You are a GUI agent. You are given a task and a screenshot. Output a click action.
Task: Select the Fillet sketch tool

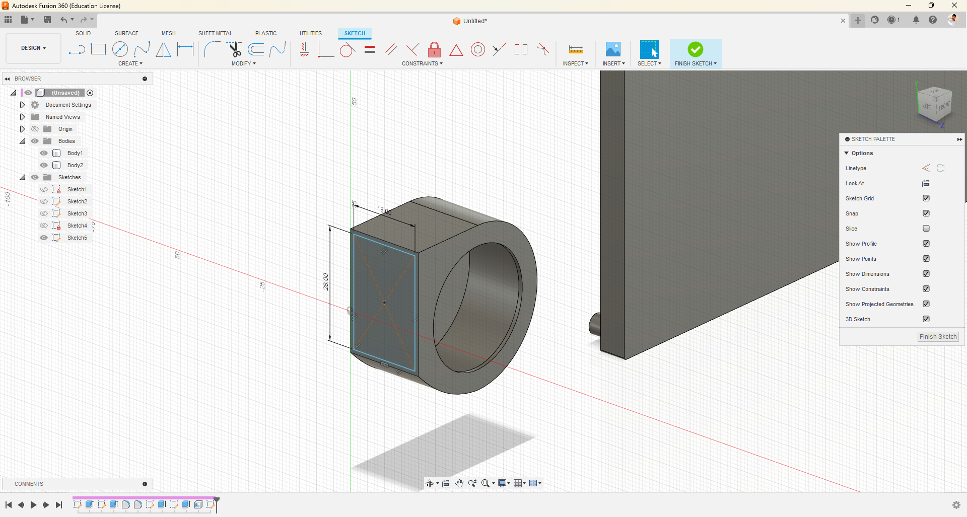(212, 49)
